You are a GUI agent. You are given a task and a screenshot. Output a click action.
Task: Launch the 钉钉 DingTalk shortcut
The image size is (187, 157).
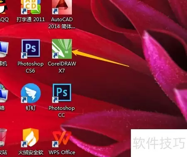[x=31, y=93]
